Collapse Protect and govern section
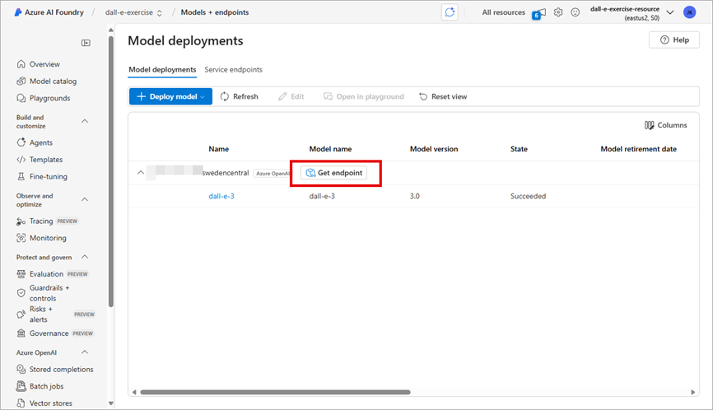 85,257
